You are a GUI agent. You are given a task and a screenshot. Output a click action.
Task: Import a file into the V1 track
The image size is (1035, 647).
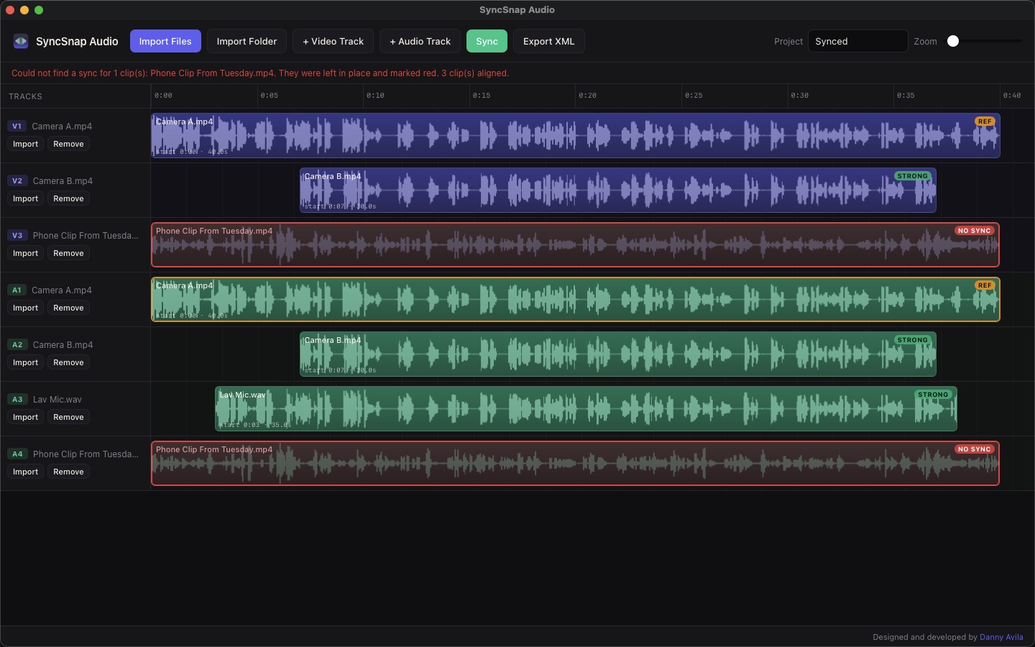(25, 144)
